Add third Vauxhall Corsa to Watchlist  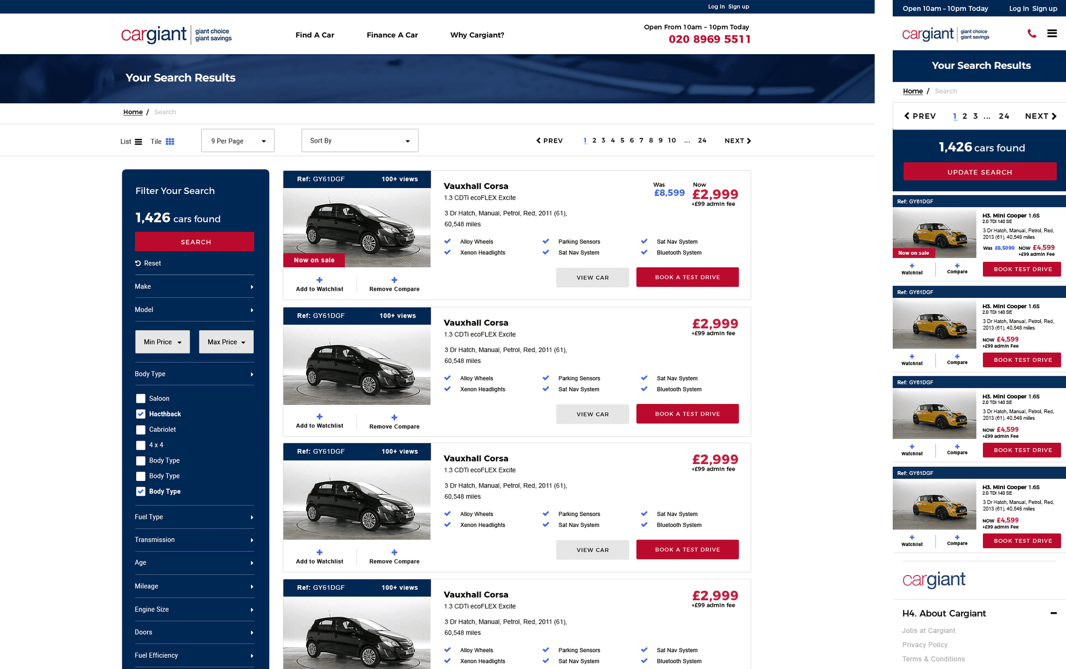[319, 556]
